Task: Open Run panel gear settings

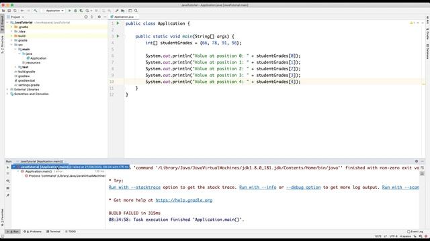Action: pyautogui.click(x=417, y=161)
